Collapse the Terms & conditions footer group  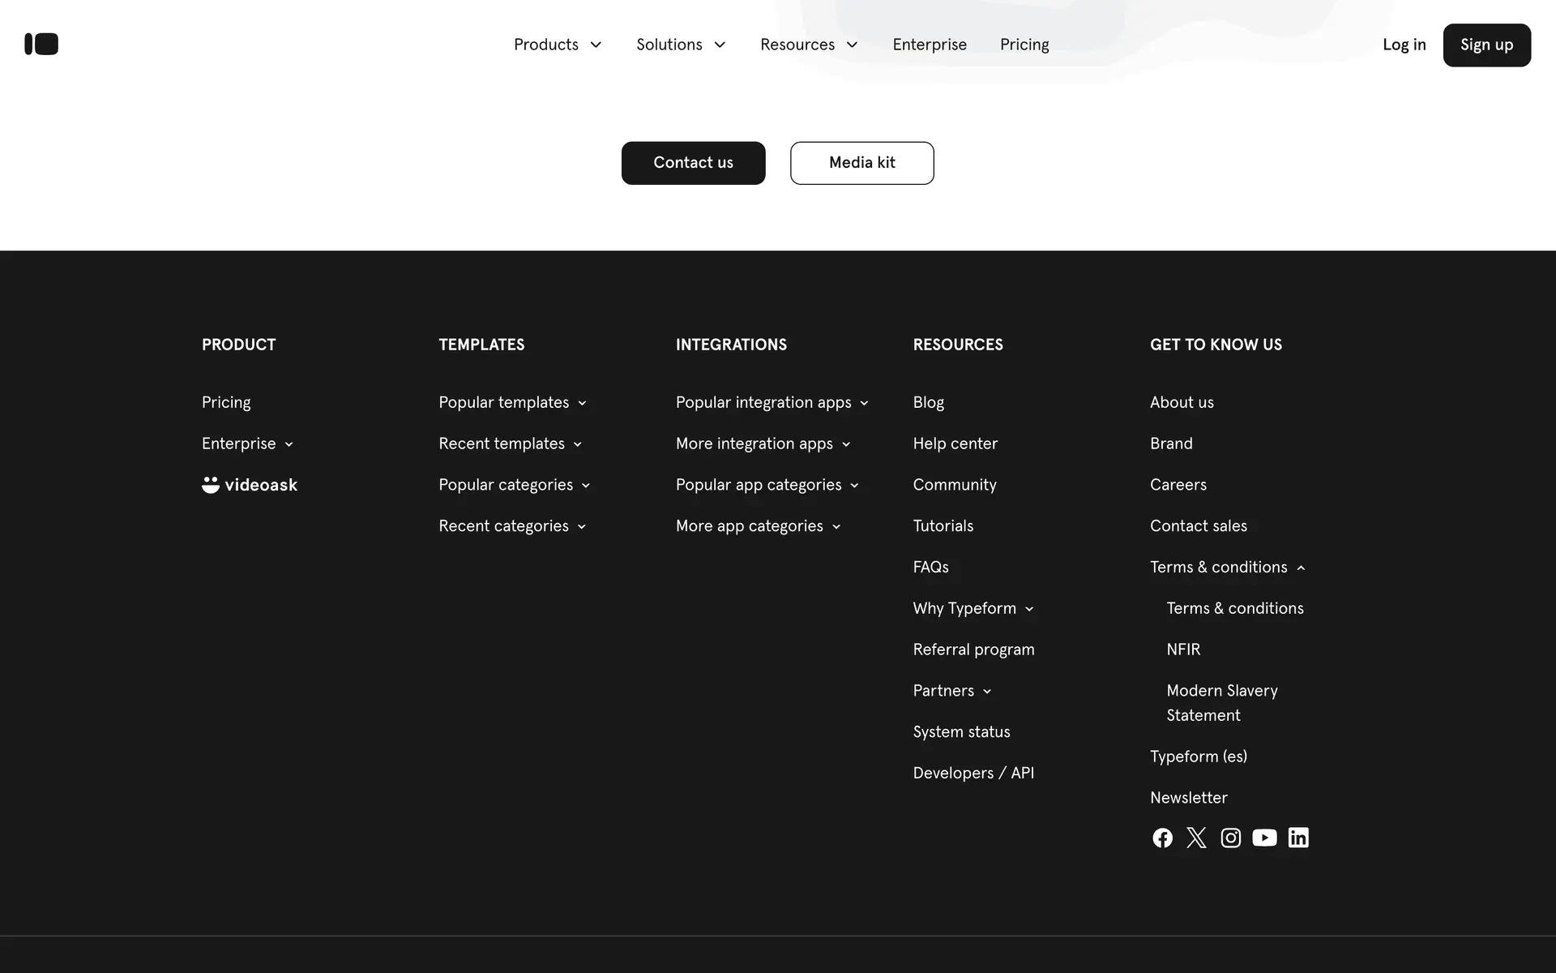coord(1227,568)
